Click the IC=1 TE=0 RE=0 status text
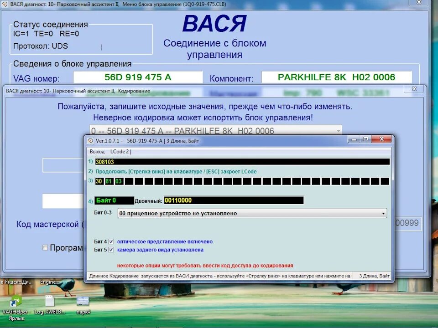 point(46,34)
